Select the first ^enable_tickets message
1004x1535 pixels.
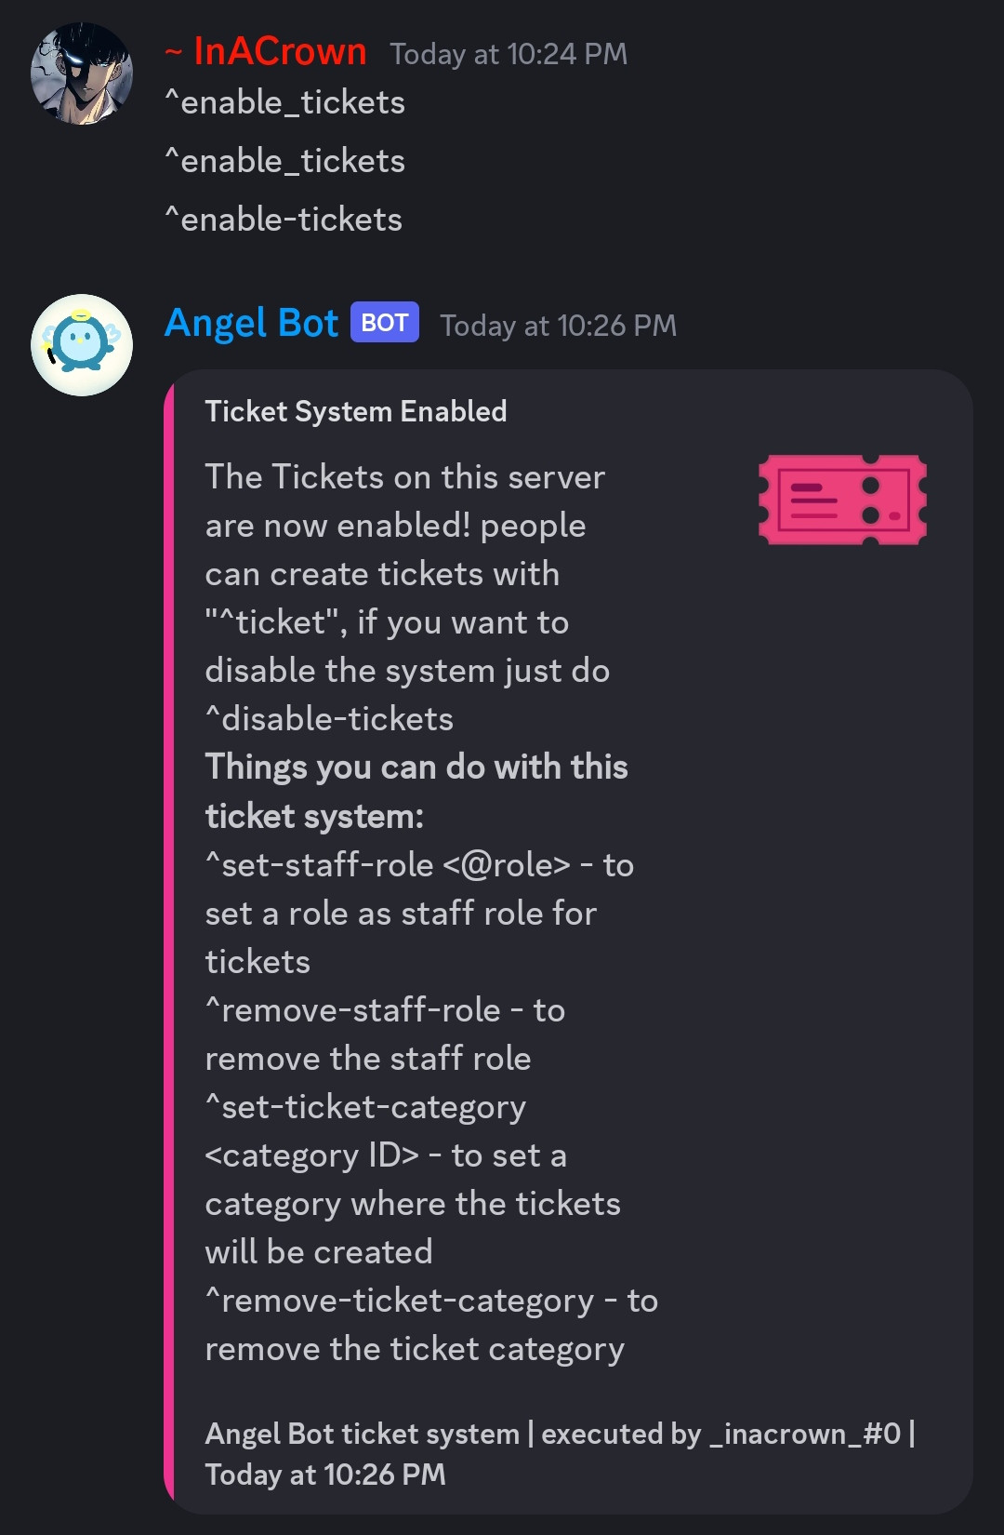(x=284, y=102)
